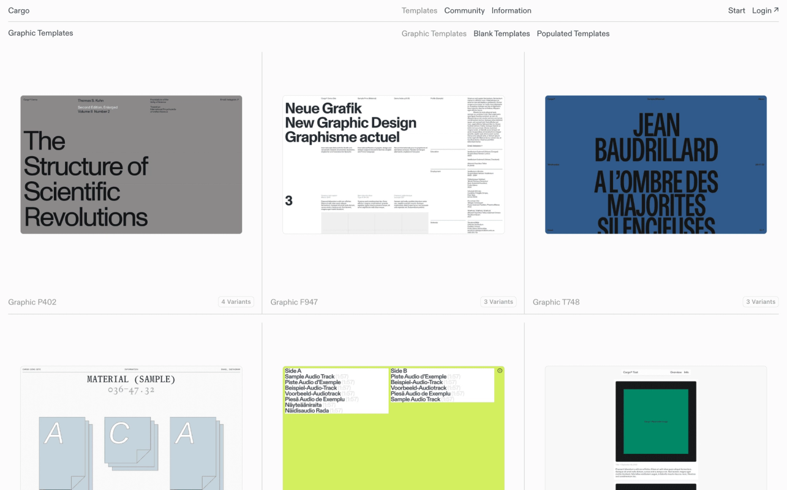This screenshot has height=490, width=787.
Task: Click the Graphic P402 template name
Action: [x=32, y=302]
